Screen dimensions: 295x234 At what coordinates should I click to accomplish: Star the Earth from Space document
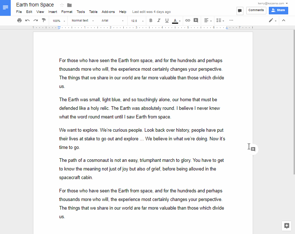coord(62,5)
